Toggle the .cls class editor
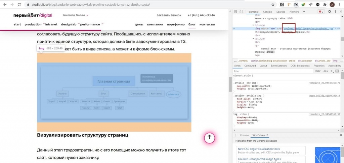The image size is (344, 163). coord(325,71)
